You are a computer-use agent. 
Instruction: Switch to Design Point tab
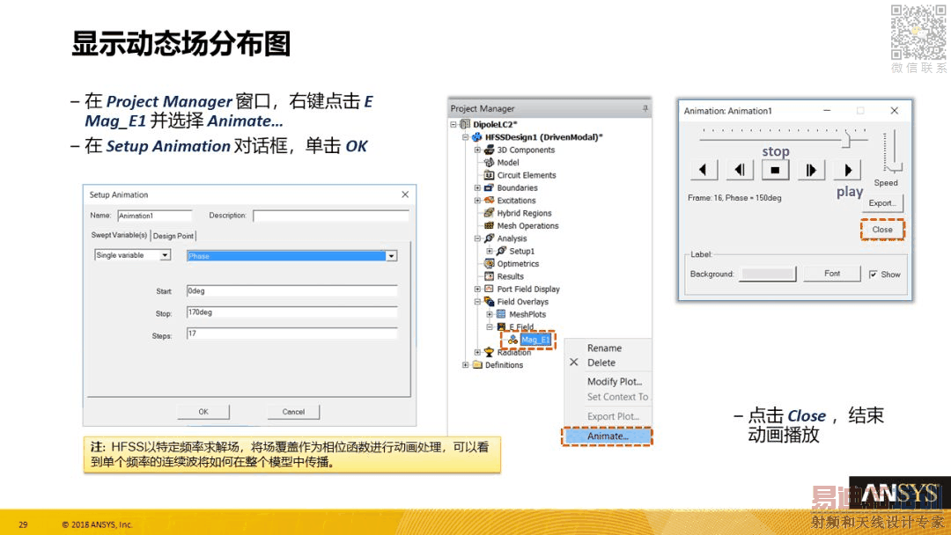click(x=173, y=236)
